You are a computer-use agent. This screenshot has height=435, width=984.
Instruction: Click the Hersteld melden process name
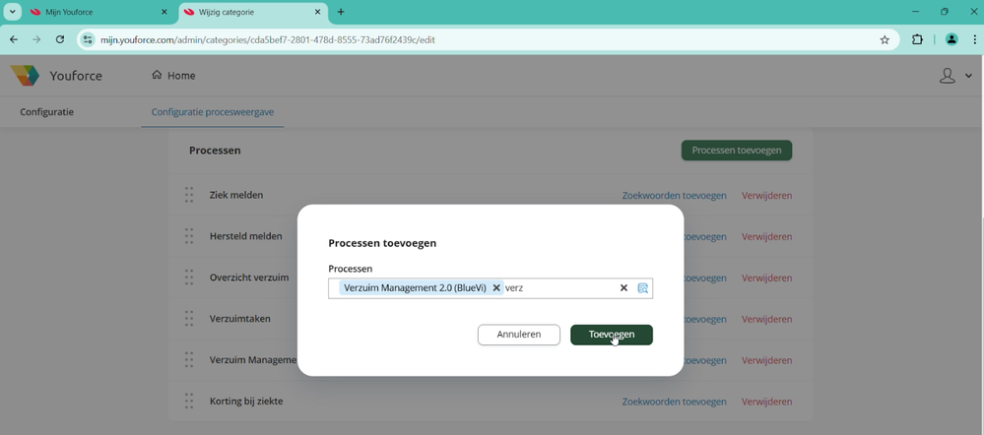(x=245, y=236)
